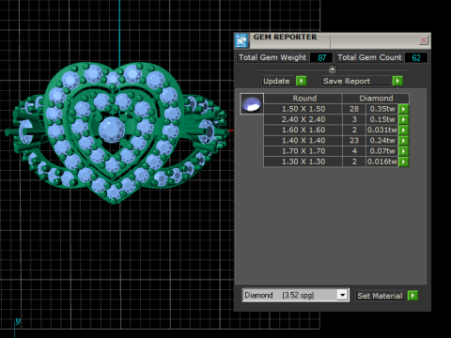
Task: Click green arrow next to Set Material
Action: coord(412,296)
